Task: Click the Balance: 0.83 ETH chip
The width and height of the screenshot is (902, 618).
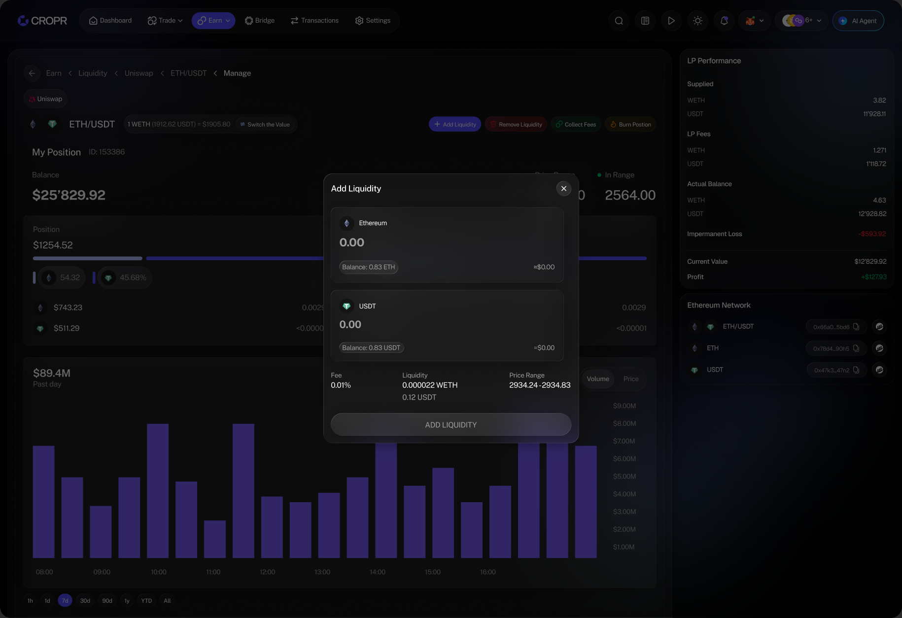Action: [369, 267]
